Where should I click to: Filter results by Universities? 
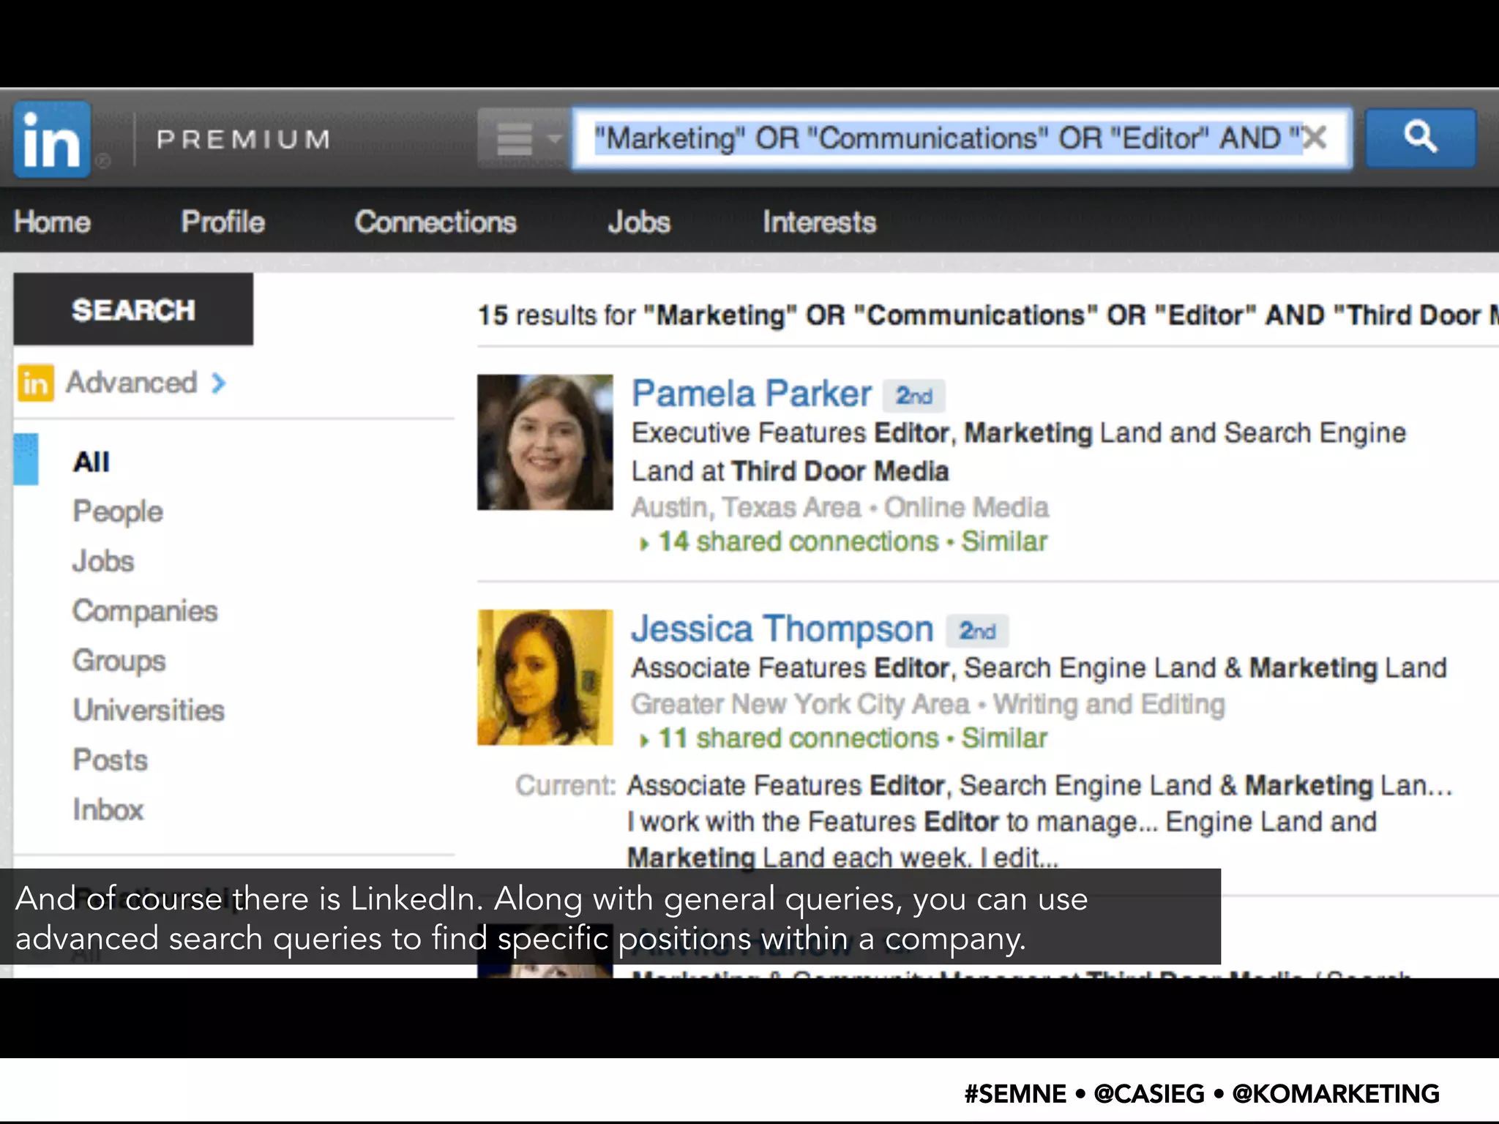pos(149,711)
